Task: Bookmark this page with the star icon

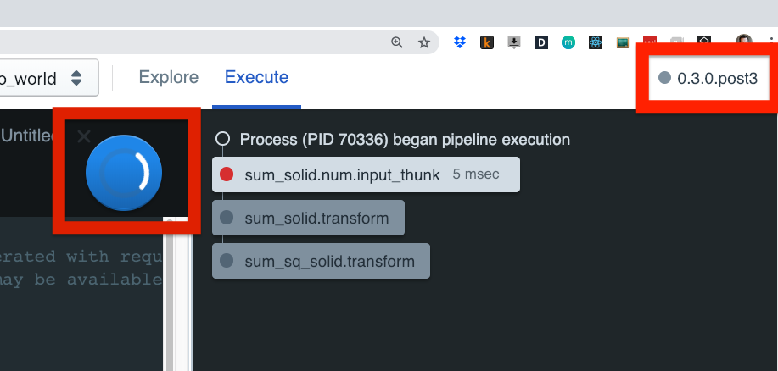Action: [x=423, y=42]
